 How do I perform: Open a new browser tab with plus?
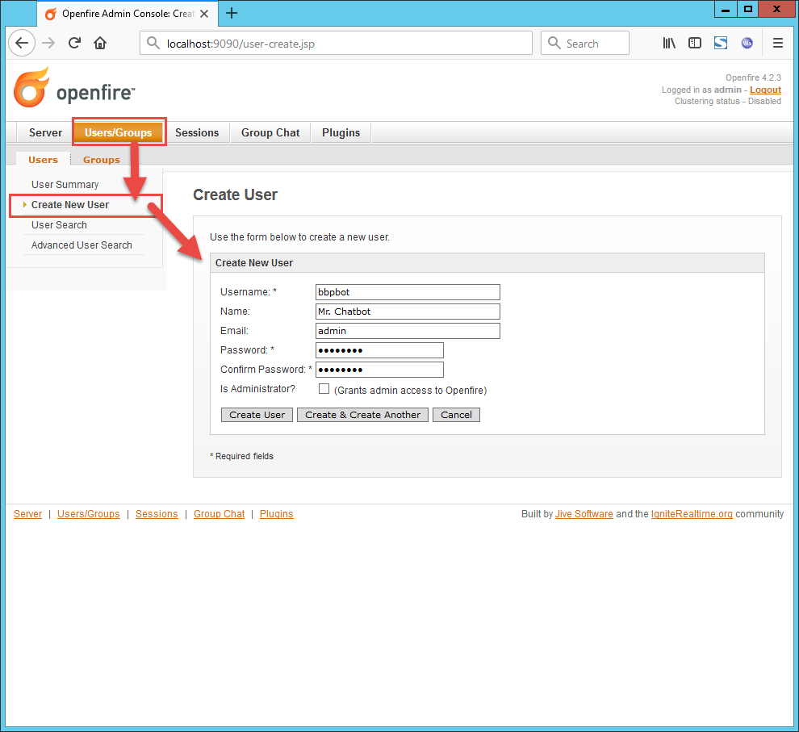click(x=232, y=13)
